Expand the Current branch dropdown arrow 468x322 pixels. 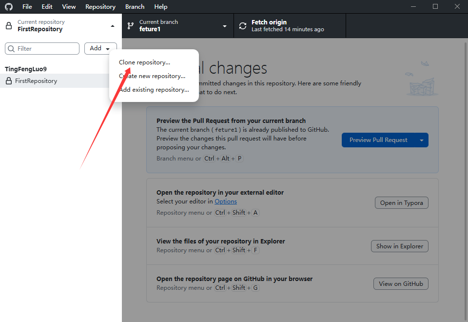[x=225, y=26]
